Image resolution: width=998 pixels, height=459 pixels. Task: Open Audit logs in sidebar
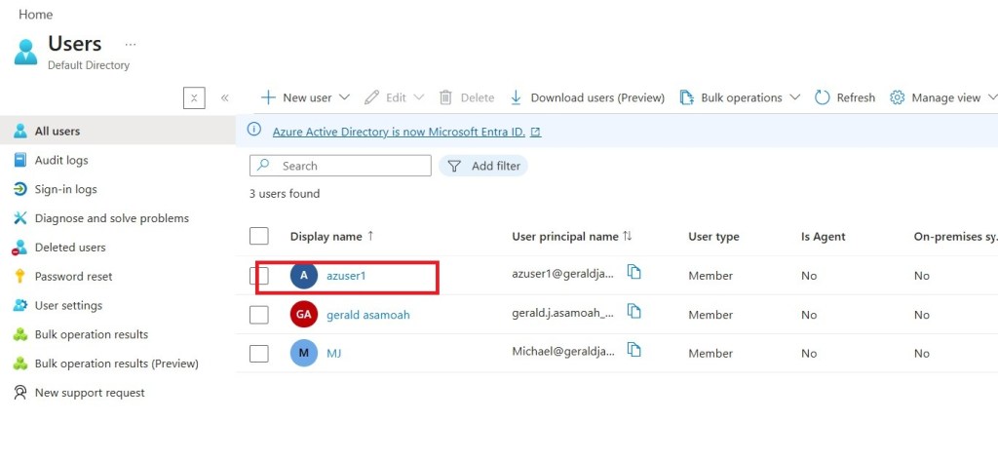[61, 160]
